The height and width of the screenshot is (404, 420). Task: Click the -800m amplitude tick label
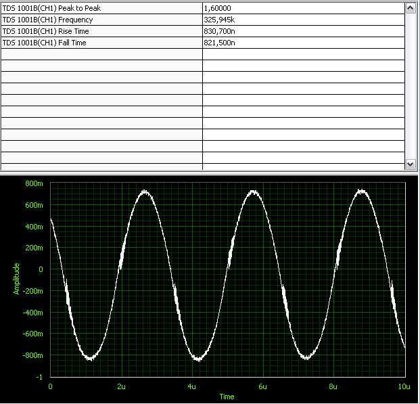(32, 355)
